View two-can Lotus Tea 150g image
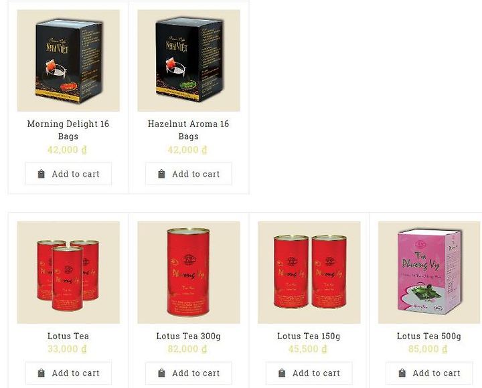The image size is (482, 388). [x=309, y=272]
